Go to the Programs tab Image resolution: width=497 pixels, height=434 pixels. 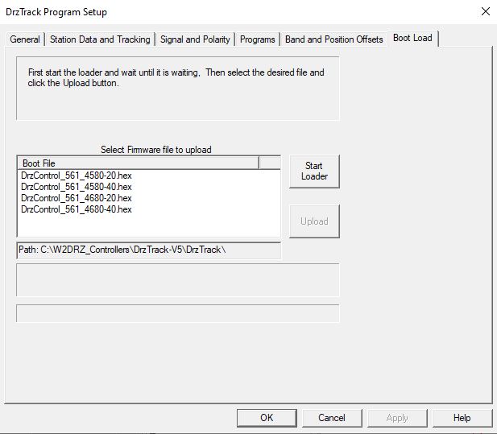click(x=257, y=39)
